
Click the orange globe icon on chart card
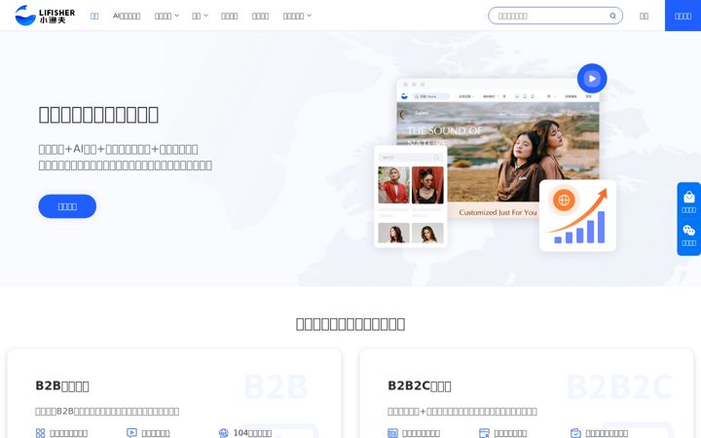point(564,200)
